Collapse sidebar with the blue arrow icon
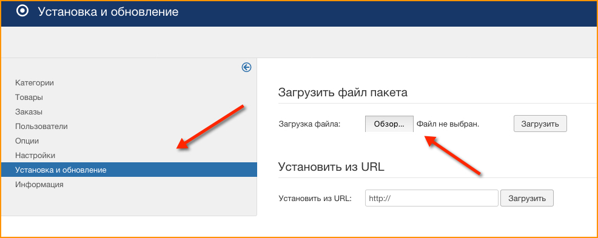The height and width of the screenshot is (238, 598). tap(246, 67)
